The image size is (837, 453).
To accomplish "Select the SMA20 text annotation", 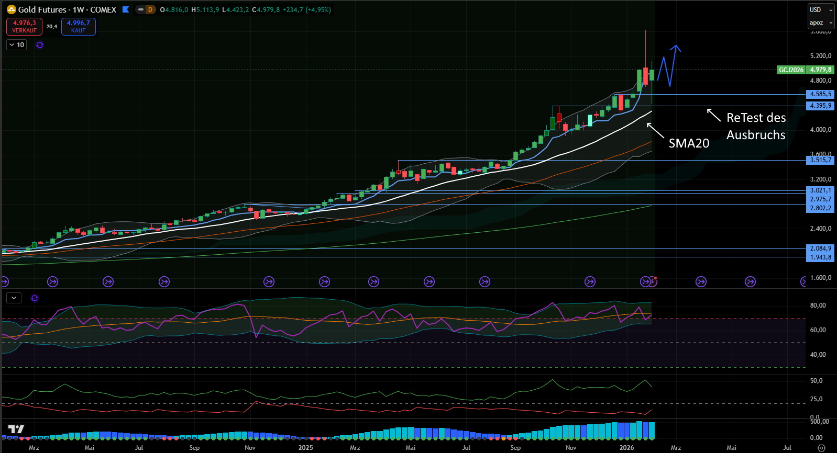I will coord(689,143).
